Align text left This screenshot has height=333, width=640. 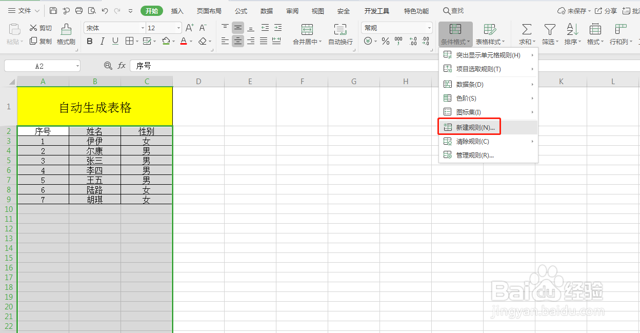click(225, 42)
